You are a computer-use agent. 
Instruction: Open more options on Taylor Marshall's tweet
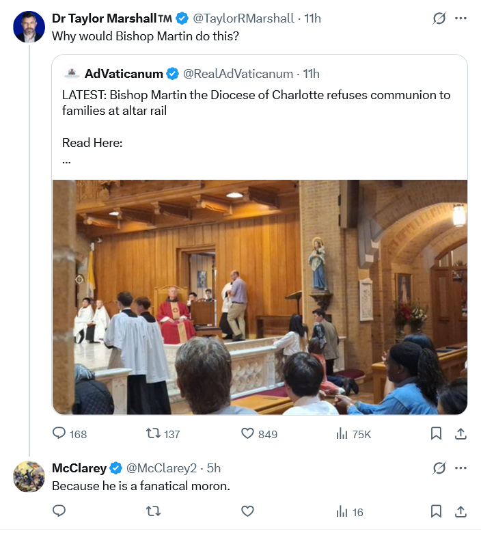tap(461, 18)
